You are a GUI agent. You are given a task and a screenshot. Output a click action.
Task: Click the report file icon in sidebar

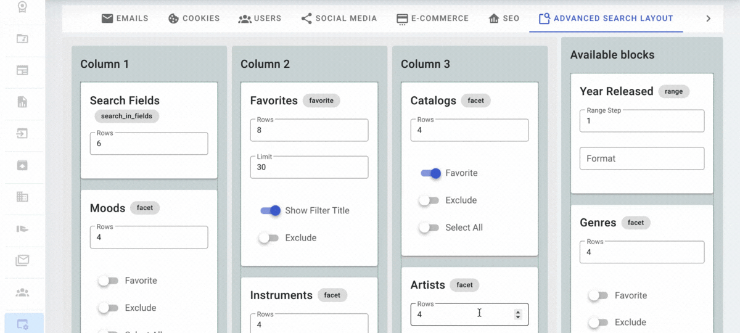[x=22, y=102]
